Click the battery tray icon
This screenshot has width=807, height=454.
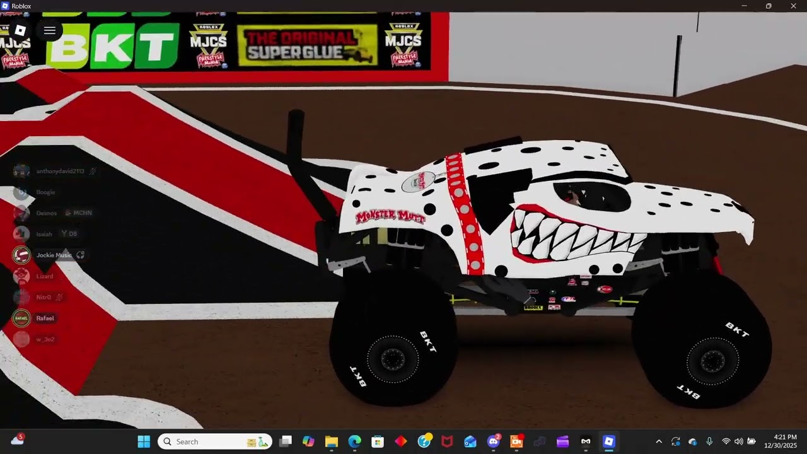[752, 441]
